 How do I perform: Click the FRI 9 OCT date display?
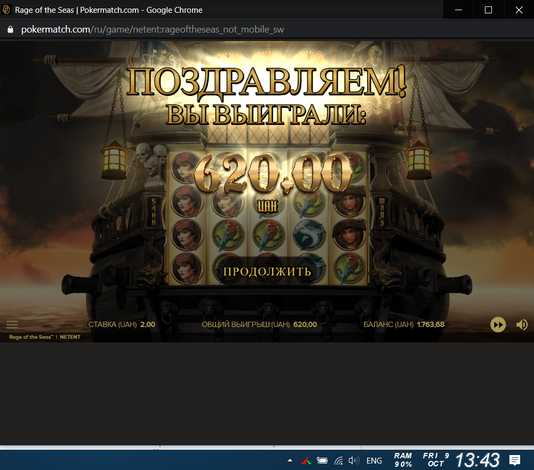(x=436, y=460)
